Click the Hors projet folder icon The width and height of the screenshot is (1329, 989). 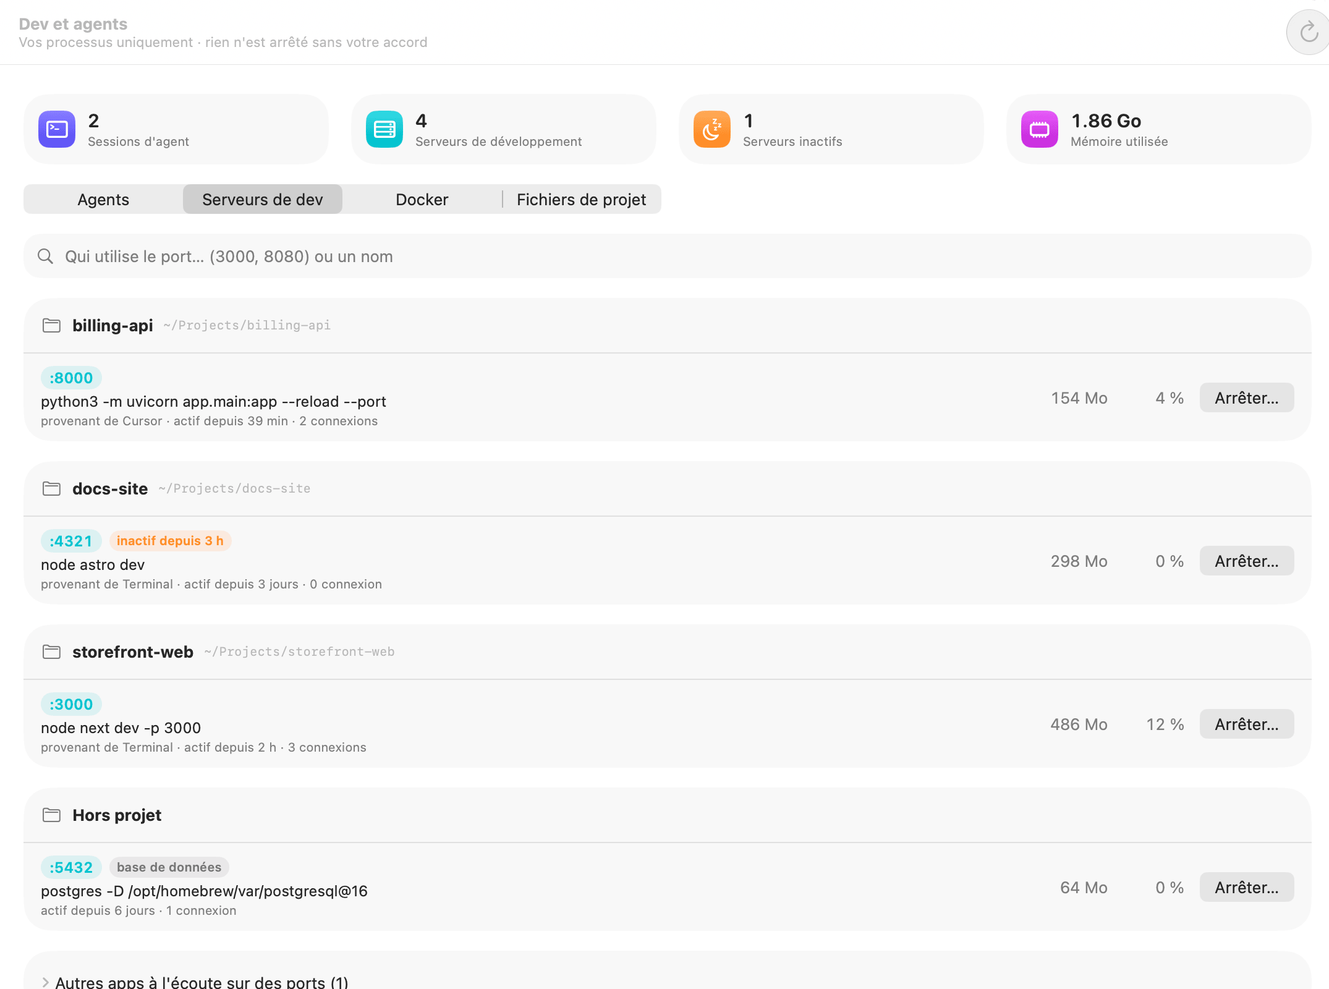pyautogui.click(x=51, y=815)
